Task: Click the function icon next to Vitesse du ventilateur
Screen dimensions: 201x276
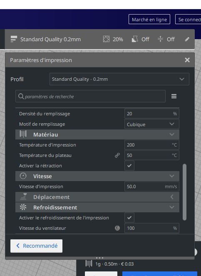Action: click(x=117, y=228)
